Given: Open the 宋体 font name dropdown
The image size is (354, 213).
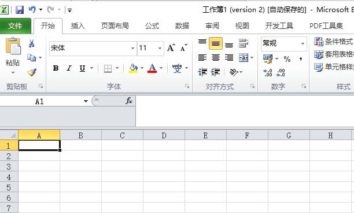Looking at the screenshot, I should click(133, 48).
